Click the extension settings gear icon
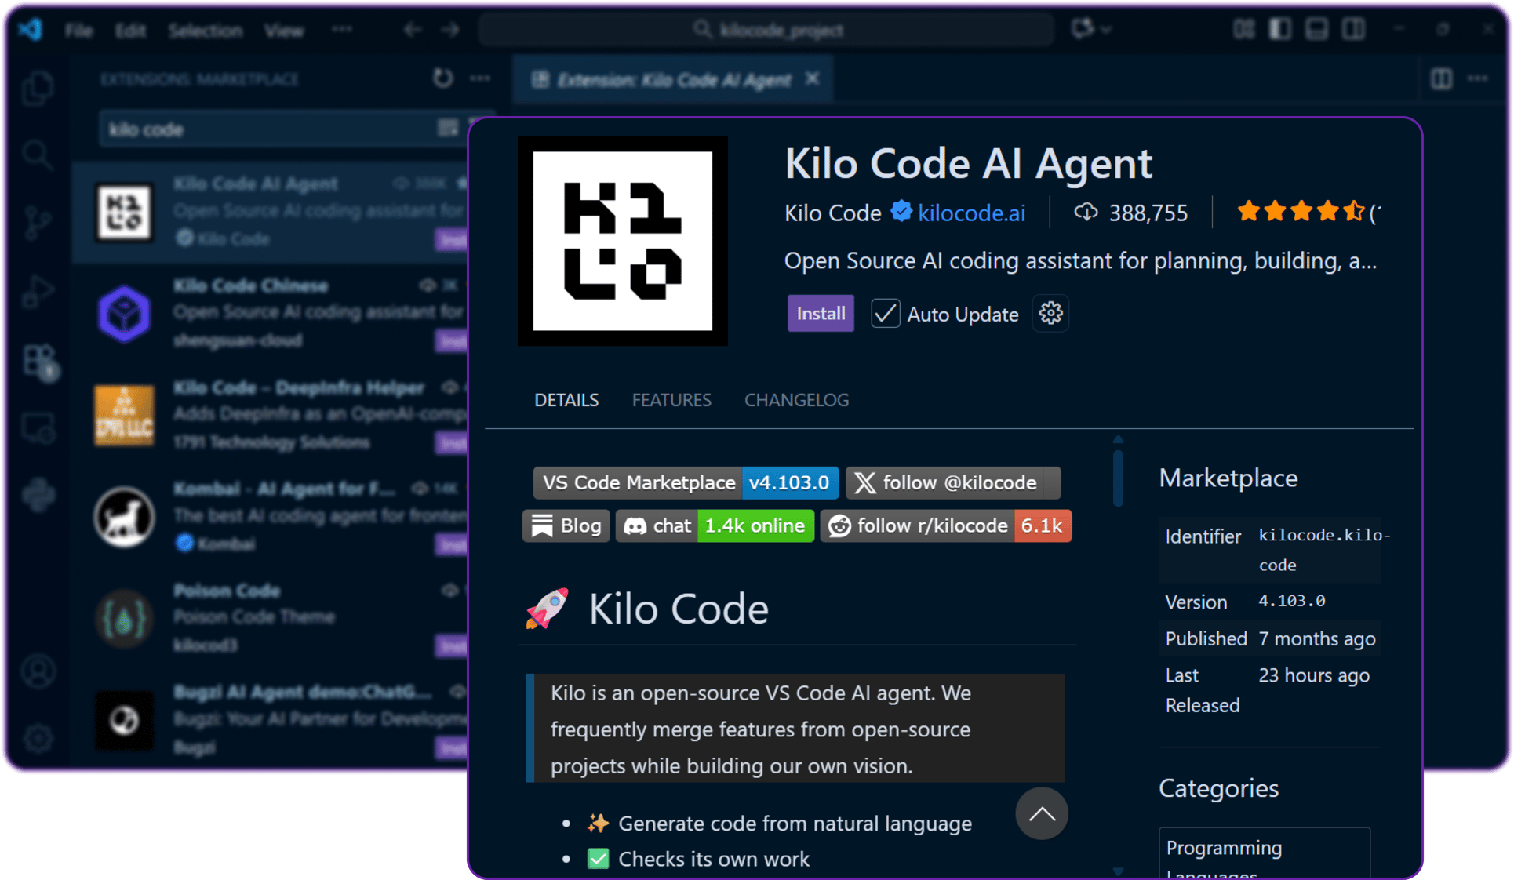 tap(1050, 314)
